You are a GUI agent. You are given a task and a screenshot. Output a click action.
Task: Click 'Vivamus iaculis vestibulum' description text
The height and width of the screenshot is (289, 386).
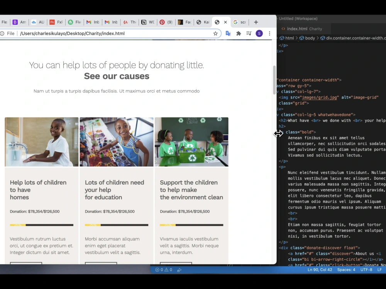tap(189, 246)
